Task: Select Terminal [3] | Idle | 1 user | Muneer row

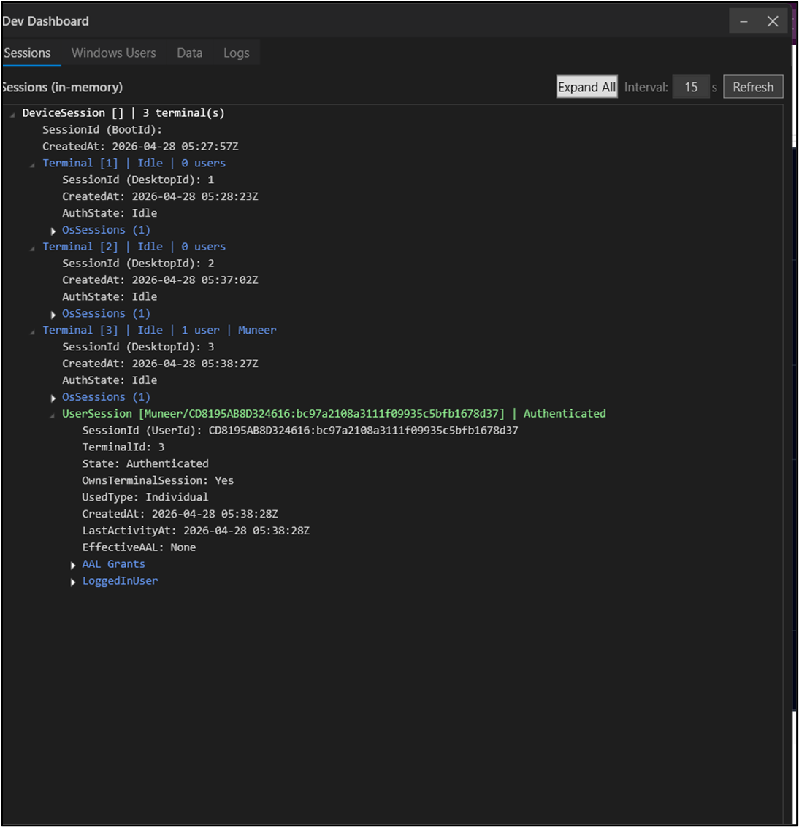Action: coord(159,330)
